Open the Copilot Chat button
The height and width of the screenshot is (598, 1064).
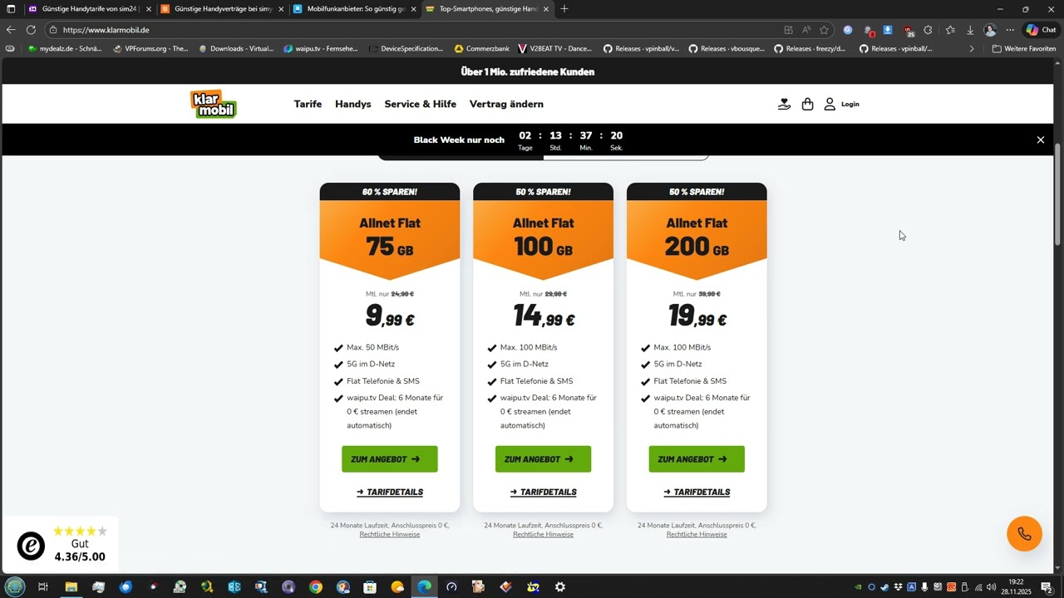coord(1041,30)
